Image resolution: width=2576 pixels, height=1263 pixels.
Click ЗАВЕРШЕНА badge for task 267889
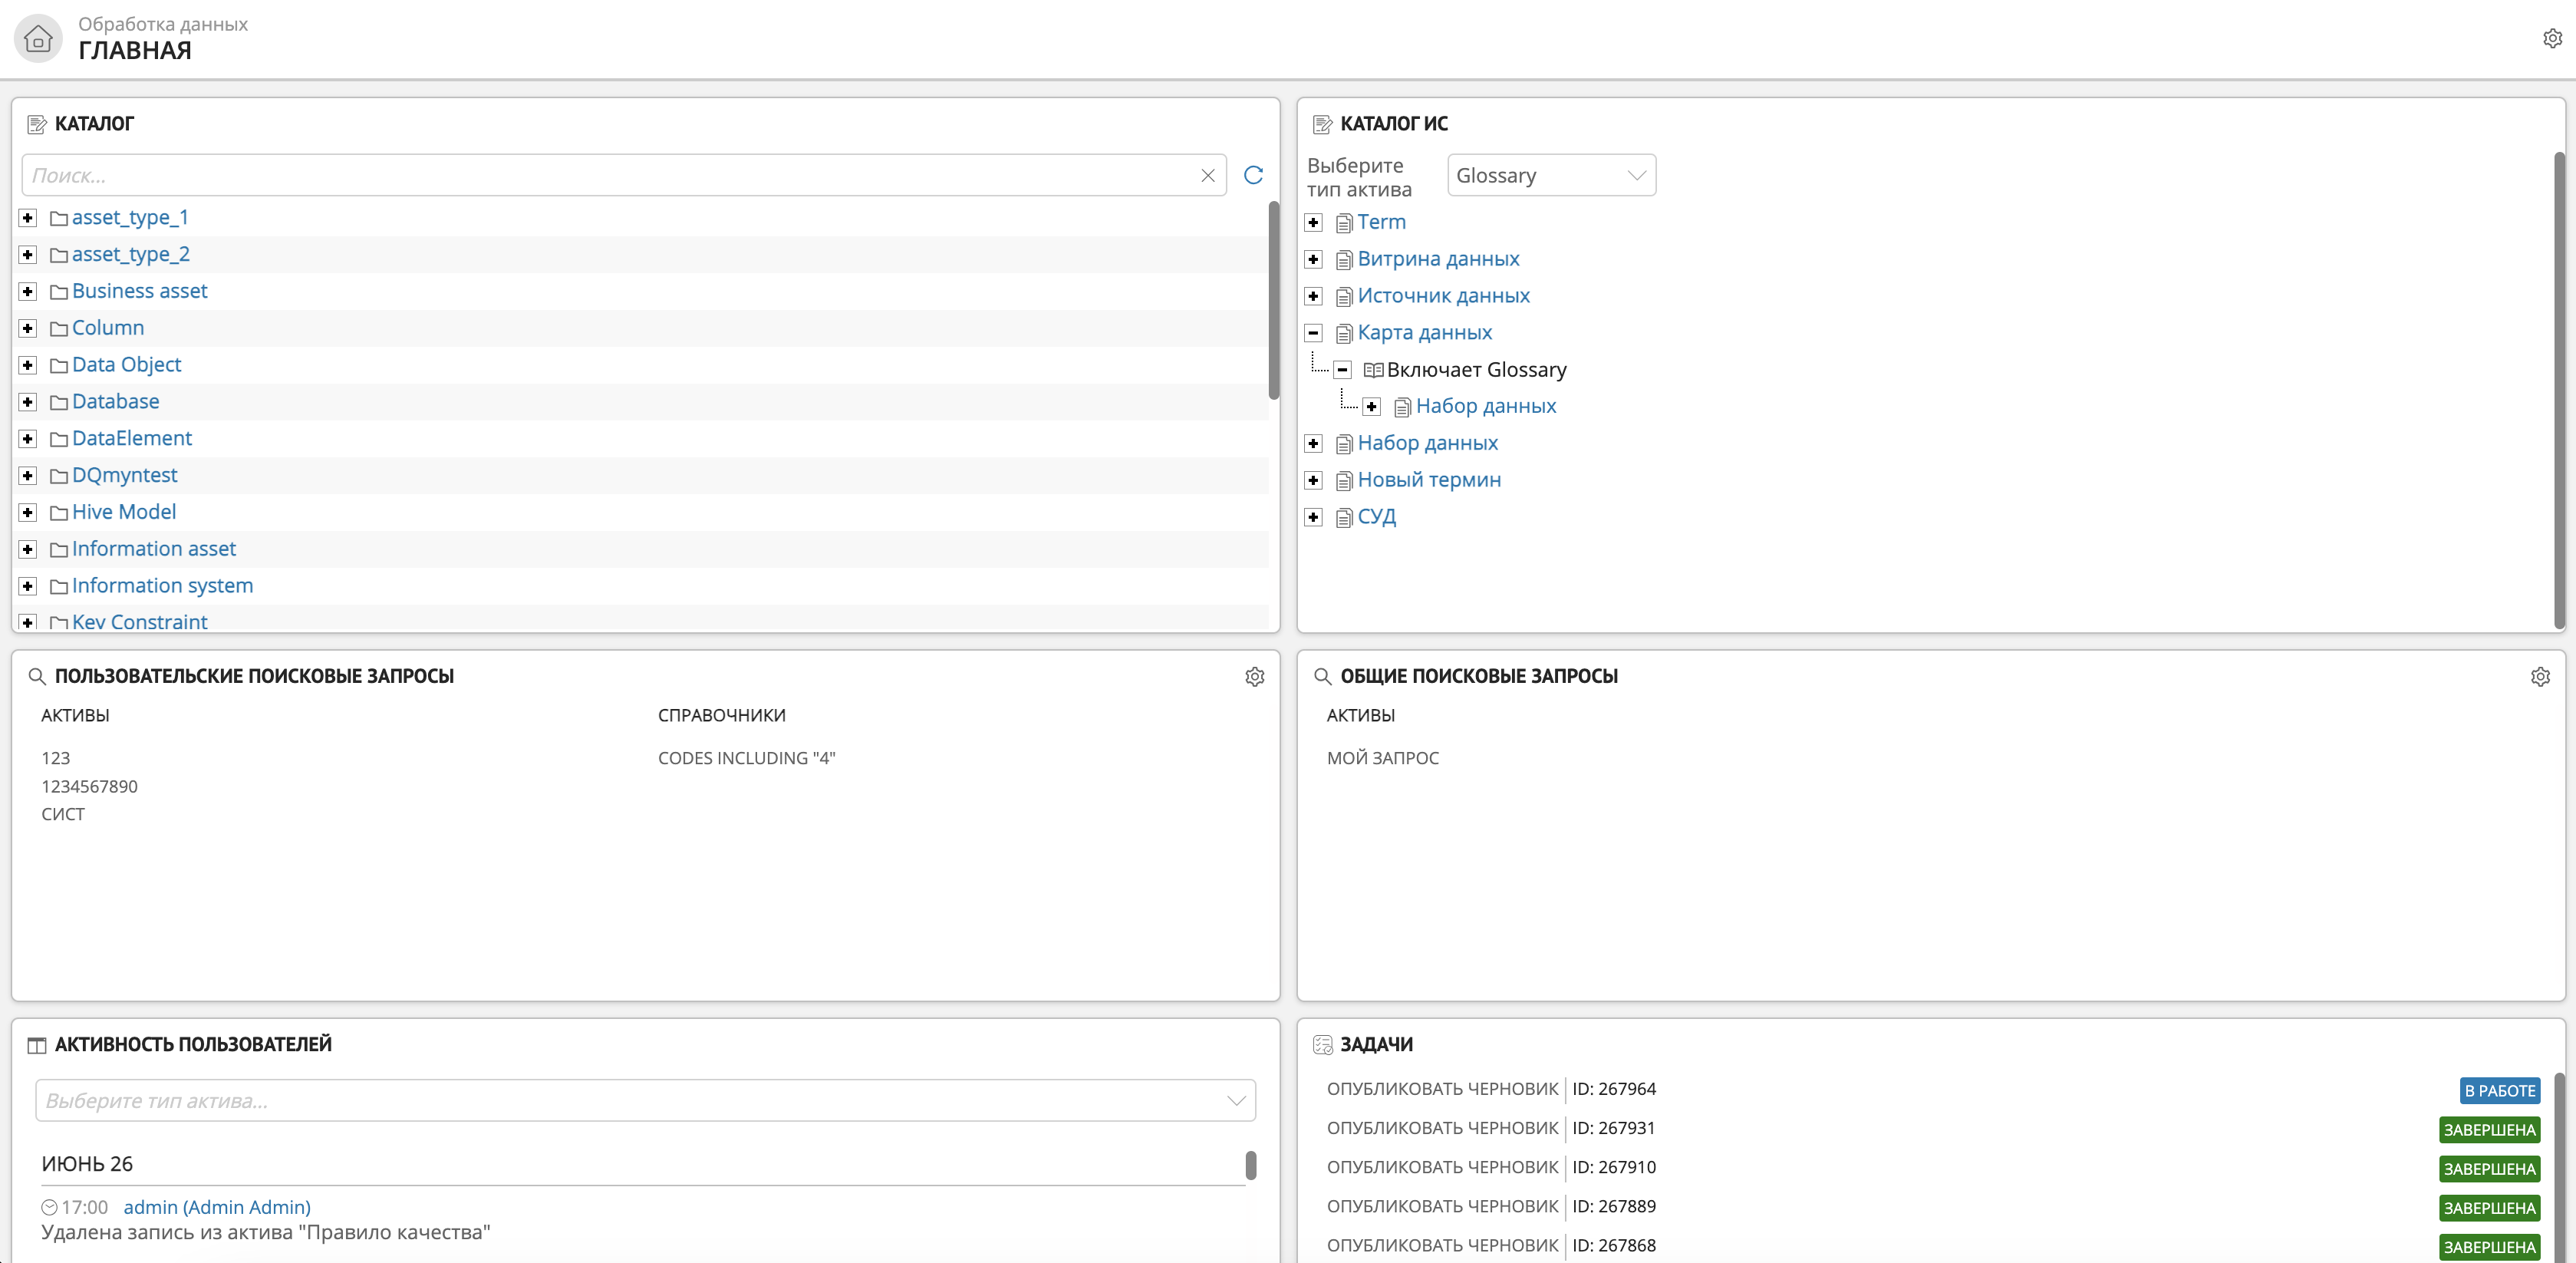[2489, 1207]
